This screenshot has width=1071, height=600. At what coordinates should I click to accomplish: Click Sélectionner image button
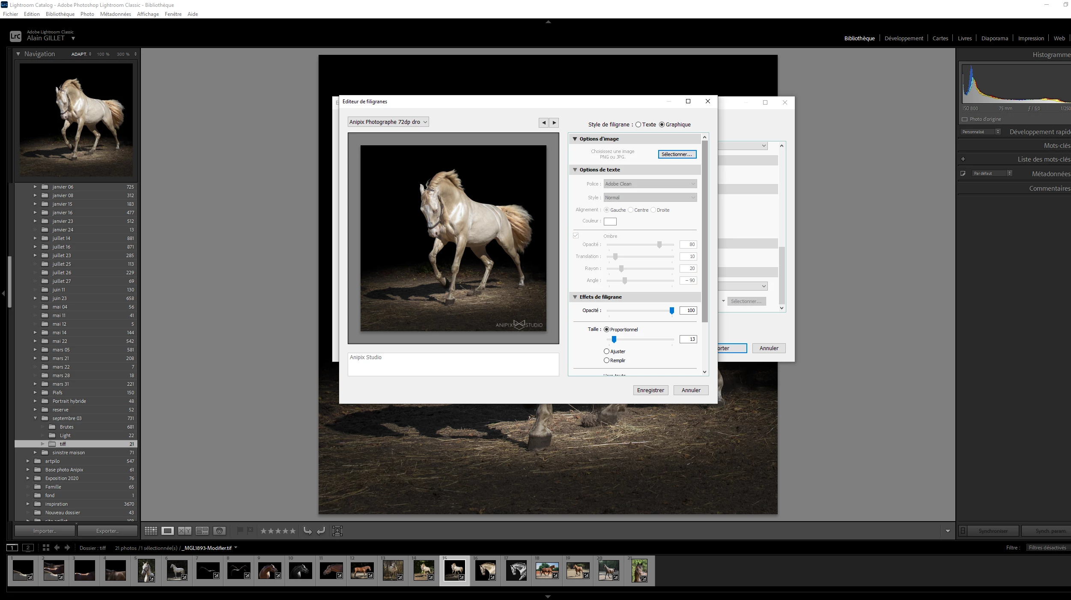click(677, 154)
